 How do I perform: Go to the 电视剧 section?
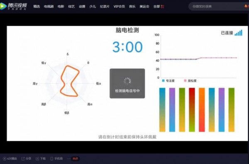tap(49, 7)
